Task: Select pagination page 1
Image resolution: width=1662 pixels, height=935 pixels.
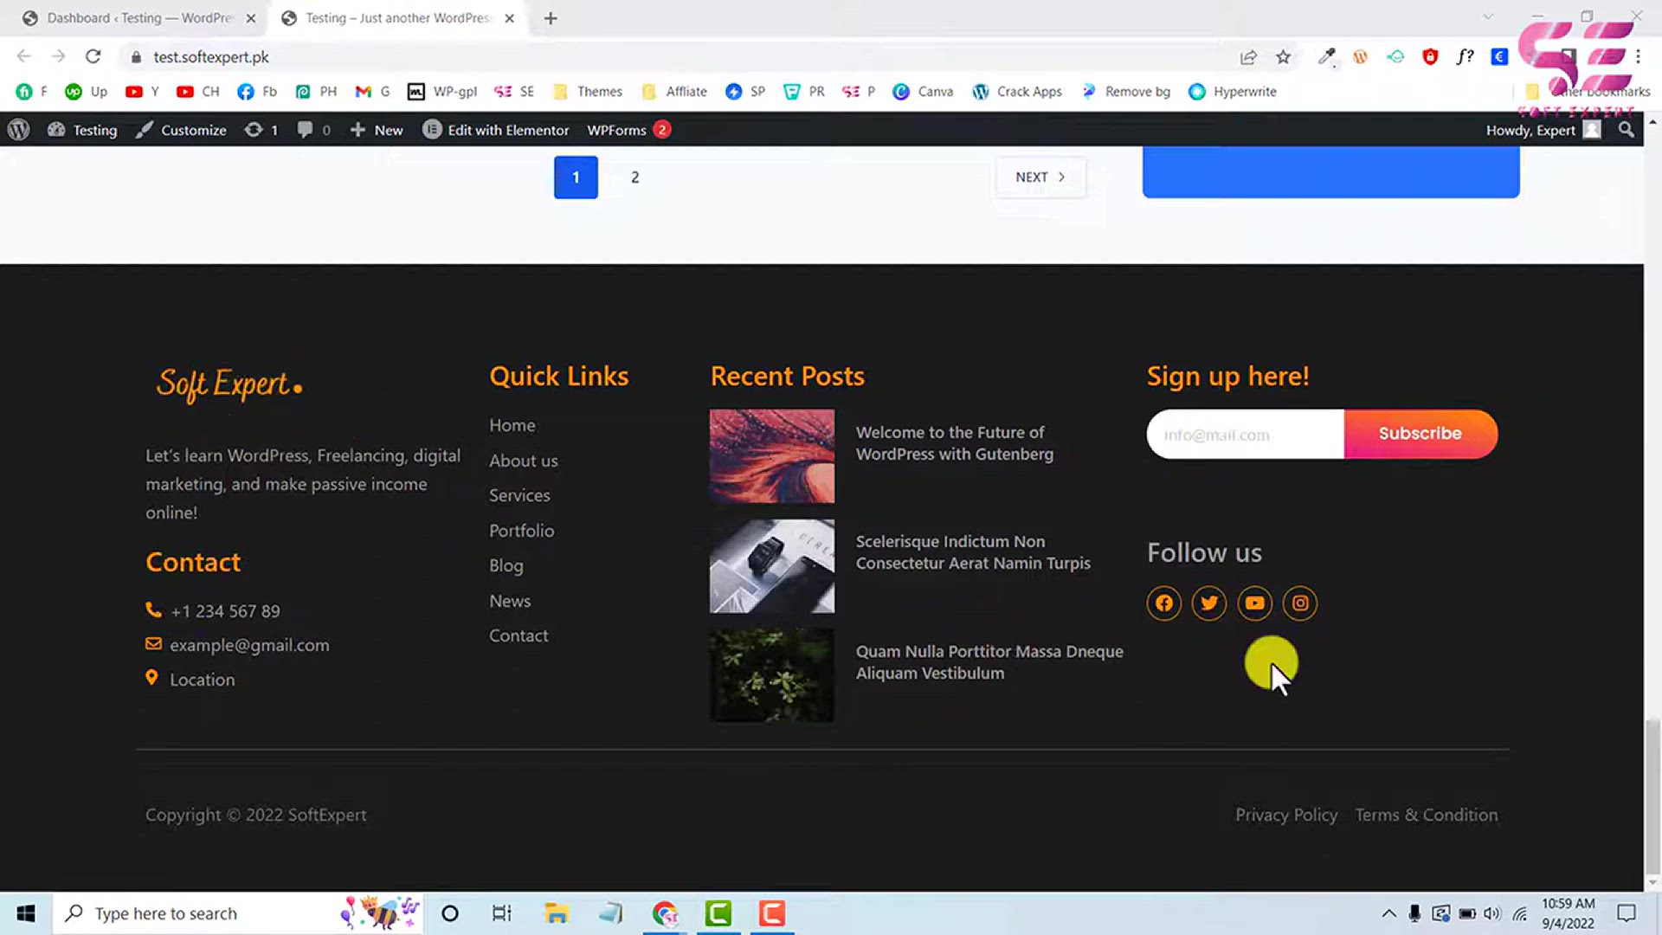Action: (x=576, y=177)
